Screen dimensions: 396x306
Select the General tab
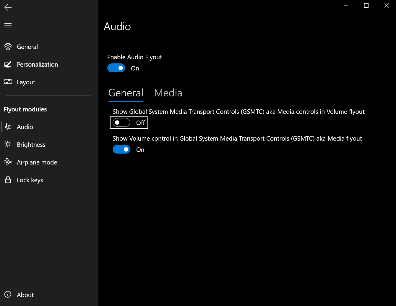126,93
